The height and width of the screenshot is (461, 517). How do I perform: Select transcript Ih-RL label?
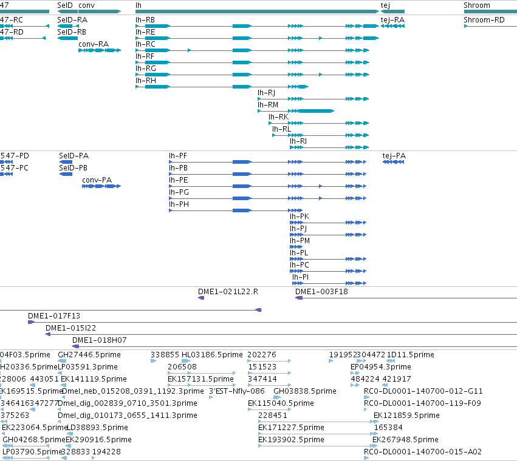click(x=281, y=129)
